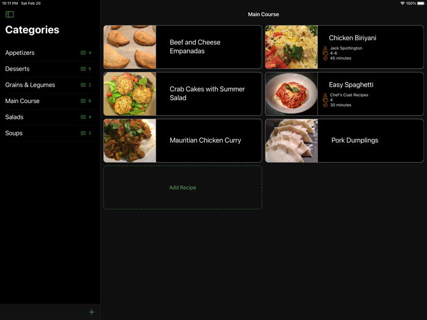The width and height of the screenshot is (427, 320).
Task: Click recipe count icon beside Soups
Action: pyautogui.click(x=84, y=133)
